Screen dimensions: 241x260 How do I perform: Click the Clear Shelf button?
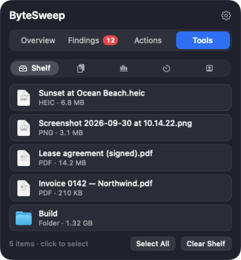tap(206, 244)
